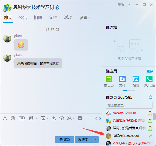Open the dropdown arrow next to 举报
Image resolution: width=156 pixels, height=146 pixels.
pos(129,5)
